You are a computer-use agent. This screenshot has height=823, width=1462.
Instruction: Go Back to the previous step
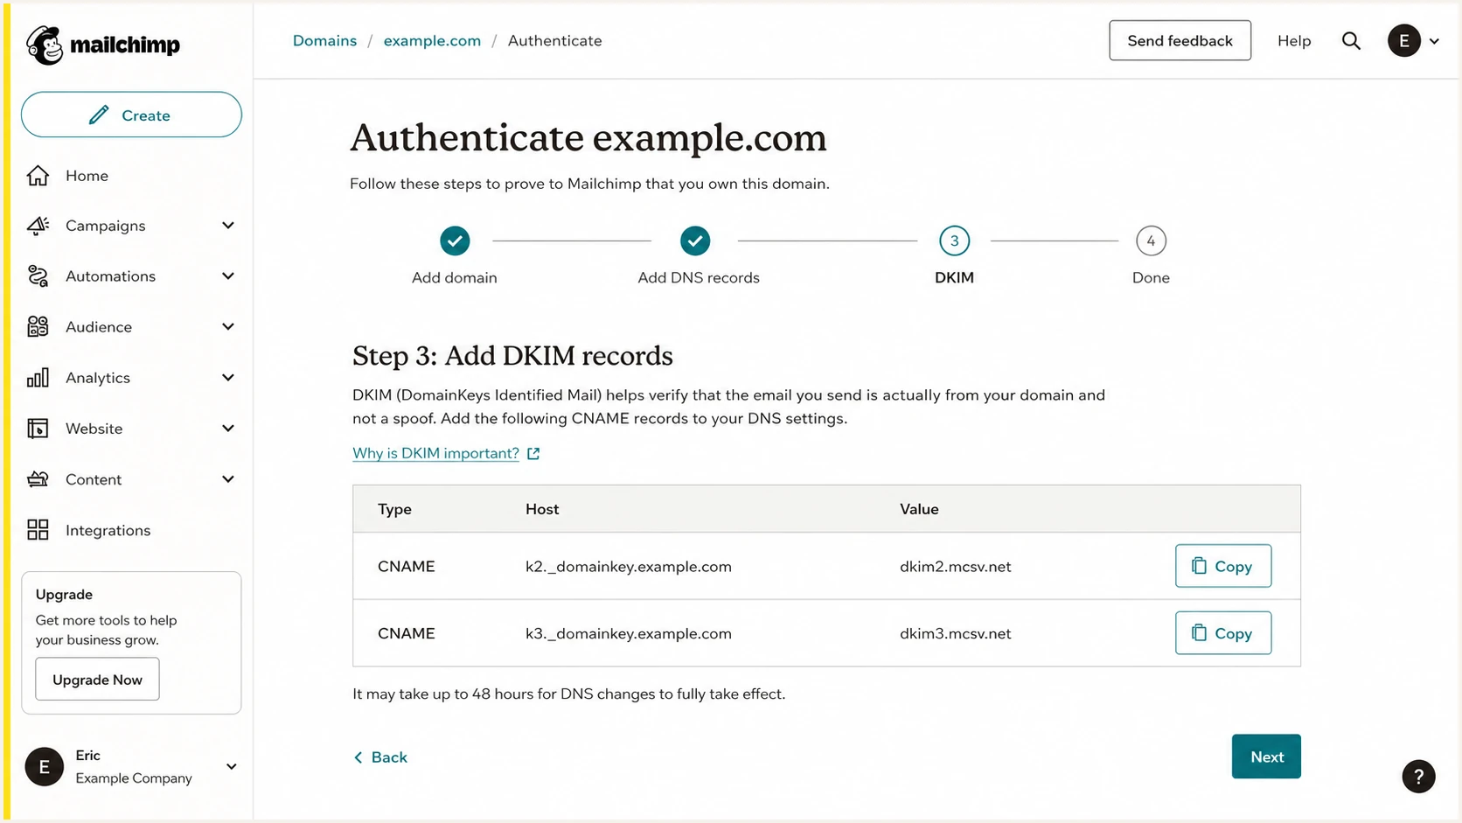(380, 757)
